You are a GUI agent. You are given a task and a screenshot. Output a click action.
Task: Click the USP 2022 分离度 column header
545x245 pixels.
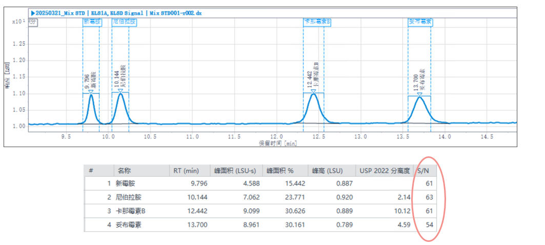click(386, 171)
